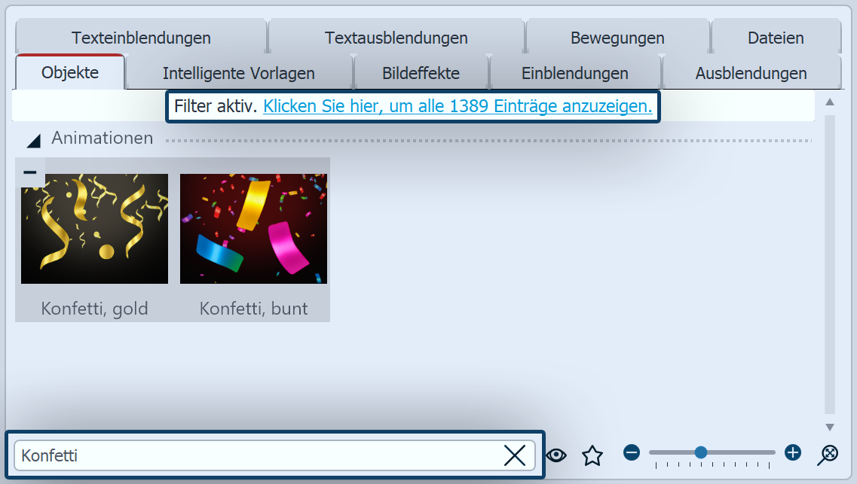Click the scrollbar up arrow
Viewport: 857px width, 484px height.
click(x=830, y=102)
